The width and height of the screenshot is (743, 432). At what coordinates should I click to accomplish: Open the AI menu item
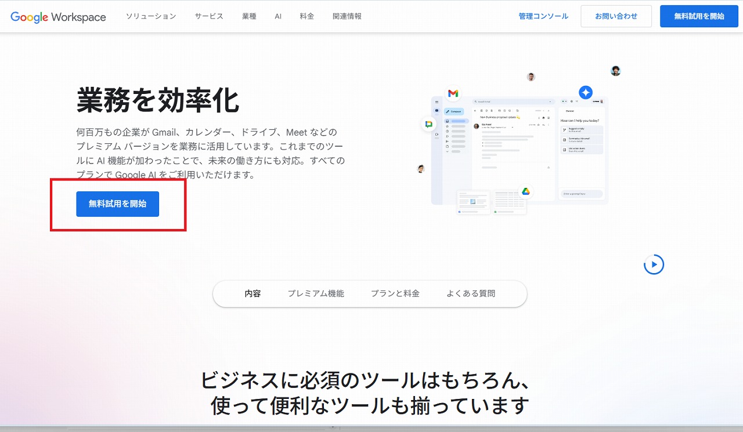[278, 16]
